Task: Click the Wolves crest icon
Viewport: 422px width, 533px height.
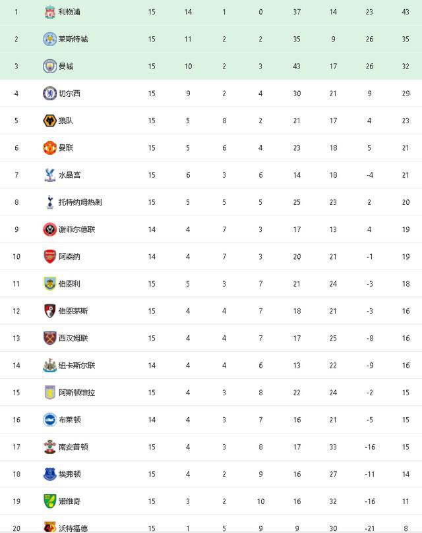Action: [49, 121]
